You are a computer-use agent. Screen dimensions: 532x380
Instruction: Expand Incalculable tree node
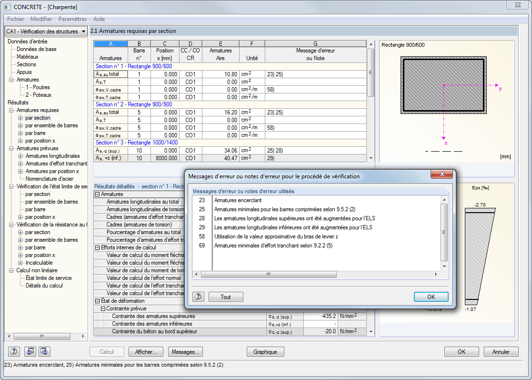20,263
